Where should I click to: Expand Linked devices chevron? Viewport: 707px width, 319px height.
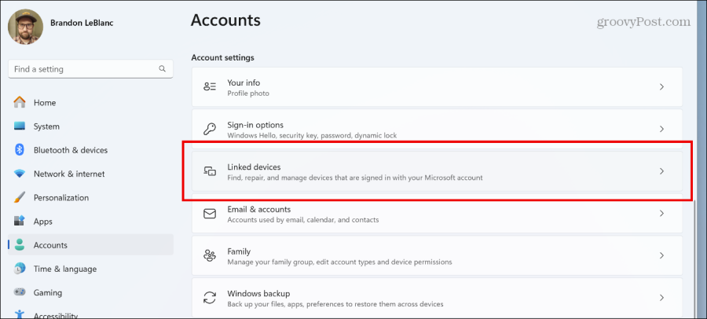point(661,171)
